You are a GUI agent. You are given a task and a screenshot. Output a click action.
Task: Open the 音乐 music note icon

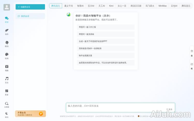click(x=7, y=80)
